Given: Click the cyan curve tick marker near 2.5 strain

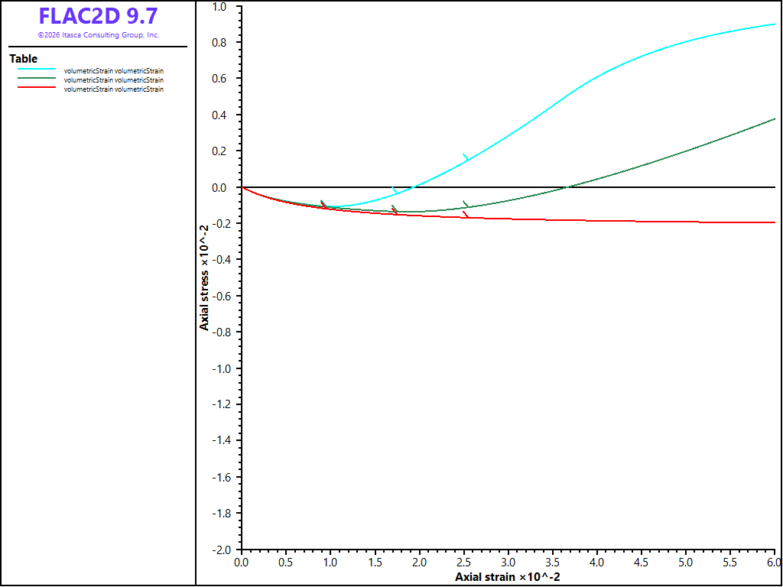Looking at the screenshot, I should [466, 157].
